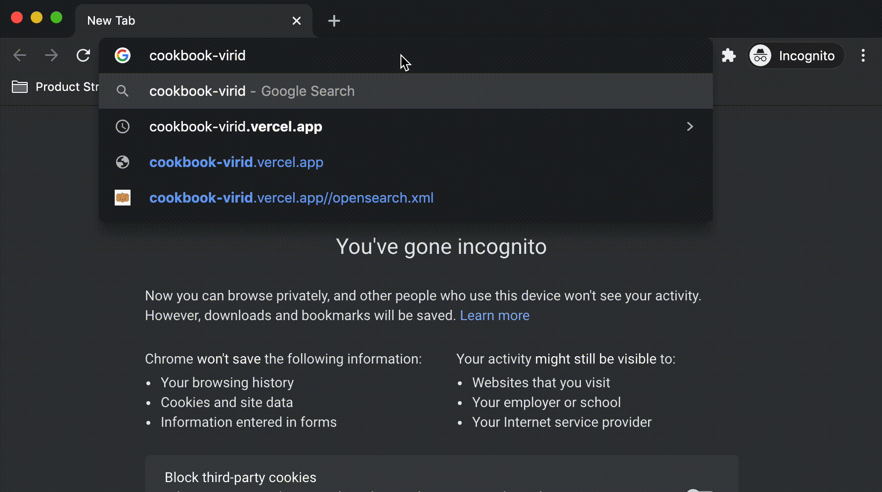Pick the opensearch.xml URL suggestion

click(x=406, y=198)
